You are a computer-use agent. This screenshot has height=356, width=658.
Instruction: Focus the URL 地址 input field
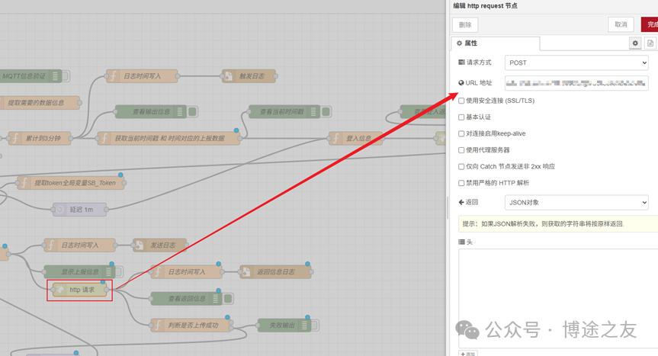tap(576, 83)
